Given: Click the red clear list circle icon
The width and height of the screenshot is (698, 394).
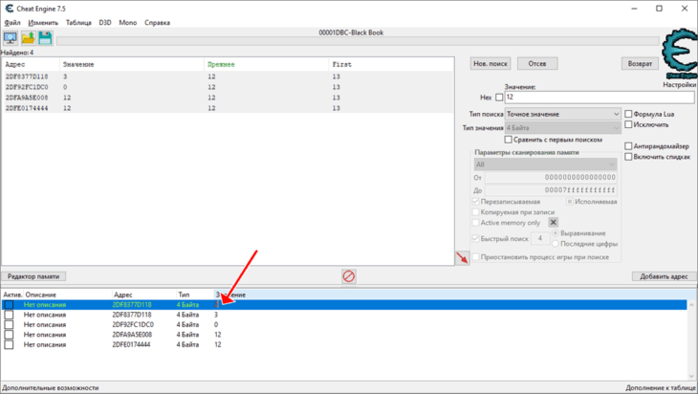Looking at the screenshot, I should point(349,276).
